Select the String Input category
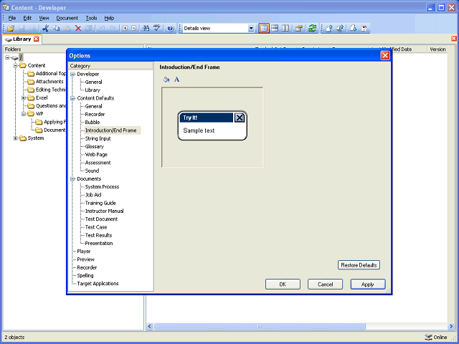 pos(98,138)
